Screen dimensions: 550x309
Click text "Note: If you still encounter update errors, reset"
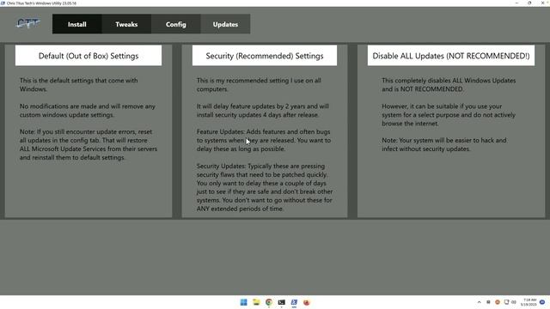tap(86, 131)
